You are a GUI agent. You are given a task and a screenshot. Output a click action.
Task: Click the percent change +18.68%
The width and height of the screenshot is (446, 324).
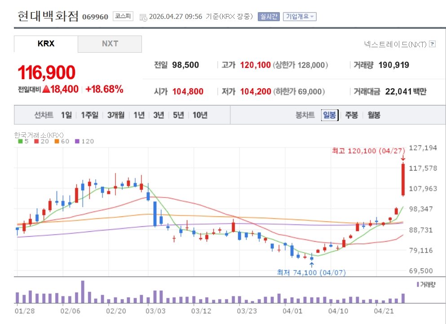(x=104, y=89)
